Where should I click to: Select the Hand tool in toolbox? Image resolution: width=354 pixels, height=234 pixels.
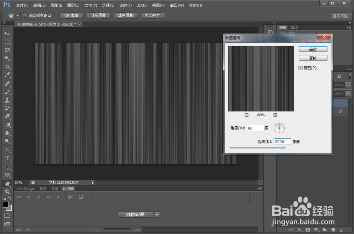7,184
